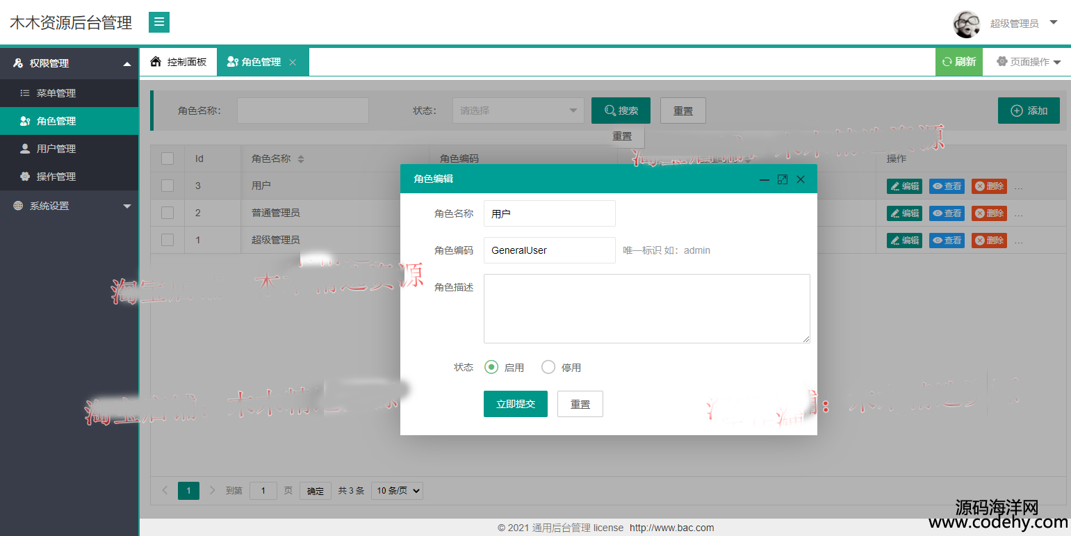Click the green 刷新 refresh button
1071x536 pixels.
pyautogui.click(x=959, y=62)
